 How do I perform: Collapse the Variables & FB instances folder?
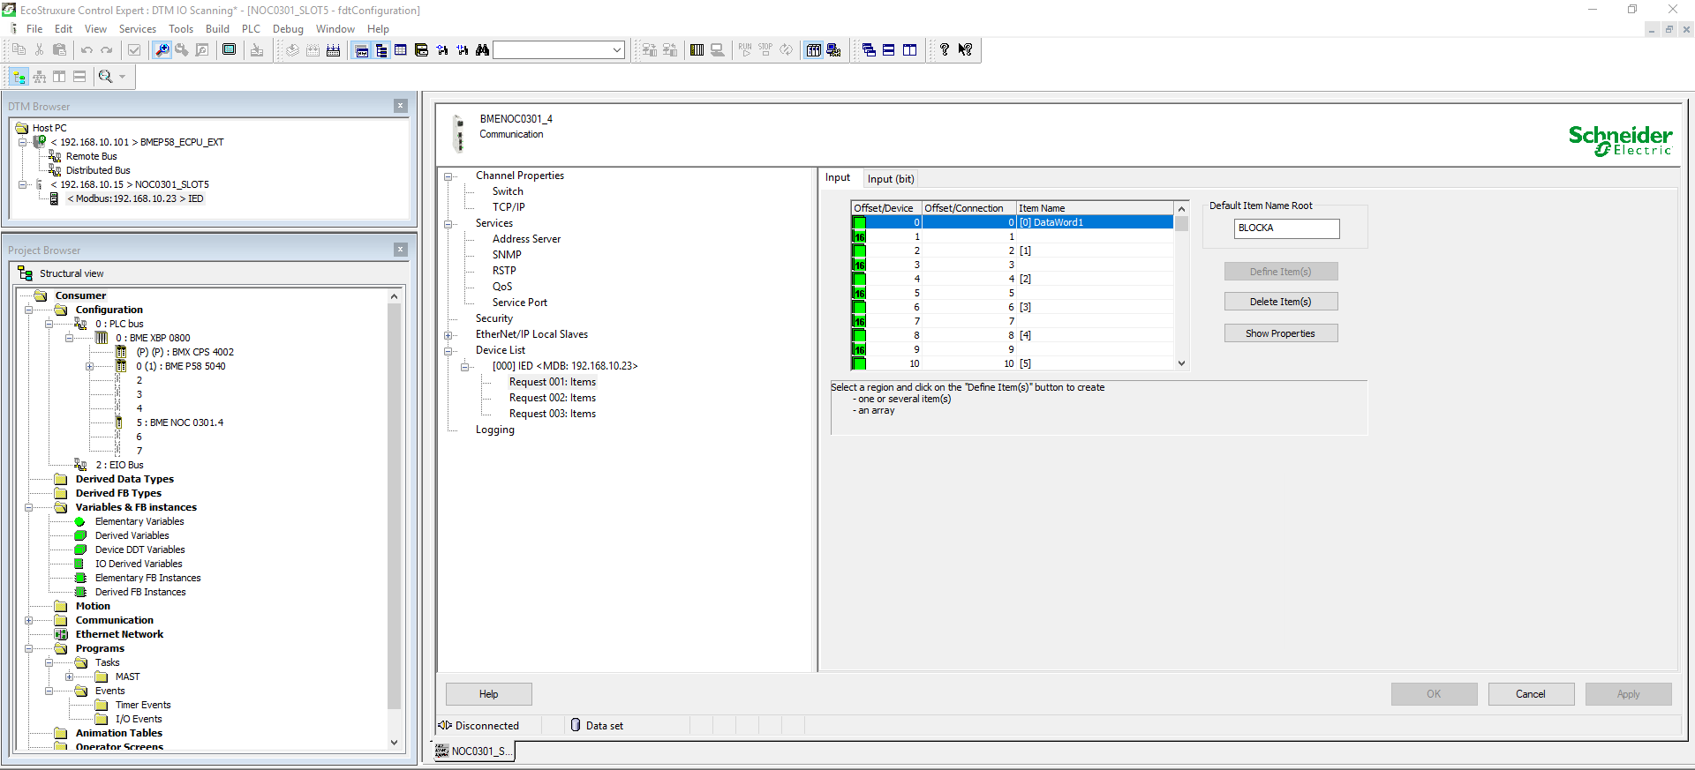28,507
